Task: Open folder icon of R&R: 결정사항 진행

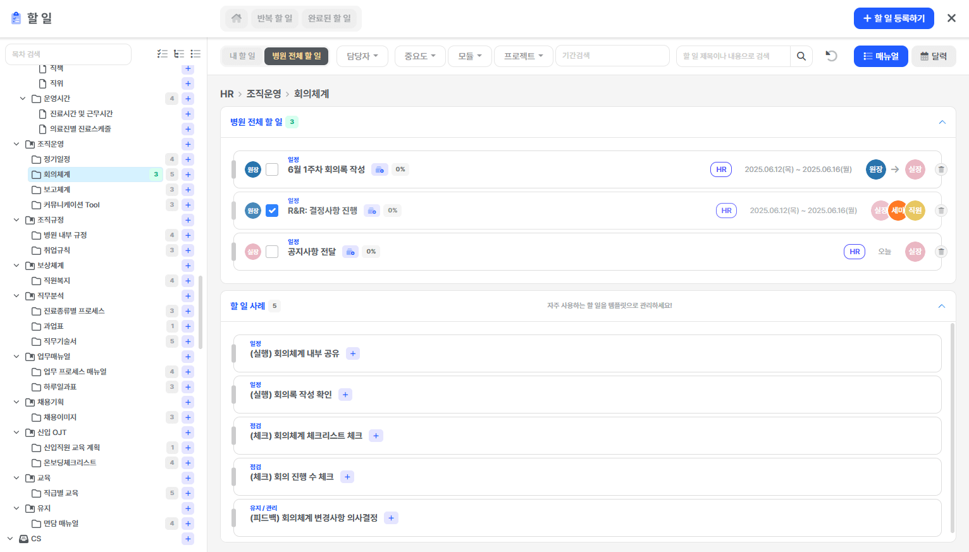Action: pos(372,211)
